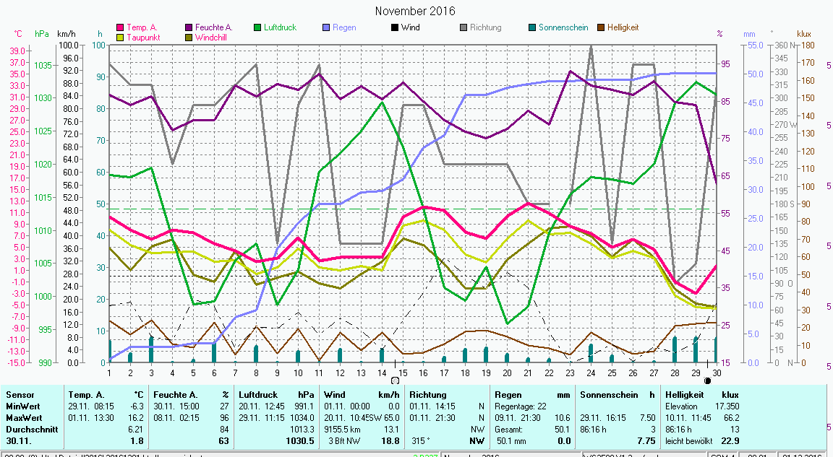Click the pink Temp. A. legend swatch
The width and height of the screenshot is (833, 457).
point(120,27)
